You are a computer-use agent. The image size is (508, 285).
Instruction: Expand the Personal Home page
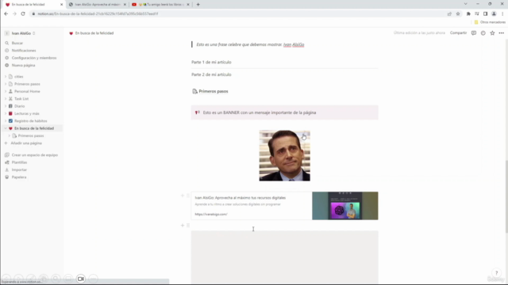(6, 92)
